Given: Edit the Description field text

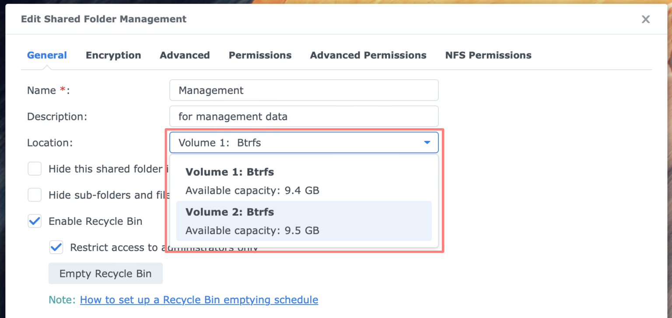Looking at the screenshot, I should click(x=304, y=116).
